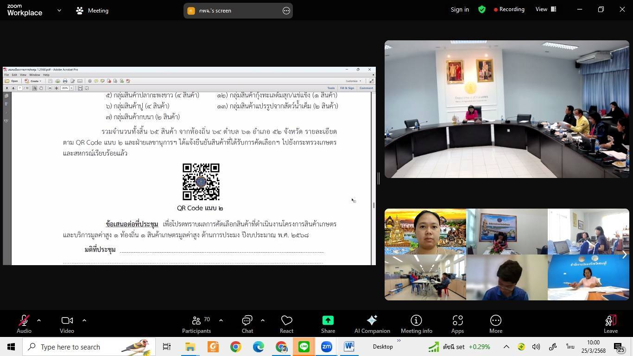Show next page of participant videos
The width and height of the screenshot is (633, 356).
[624, 254]
